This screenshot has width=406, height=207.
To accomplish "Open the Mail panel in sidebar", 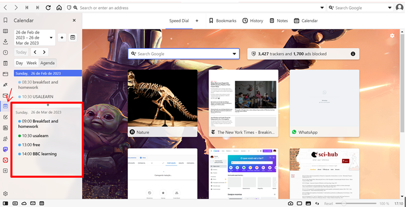I will click(x=5, y=95).
